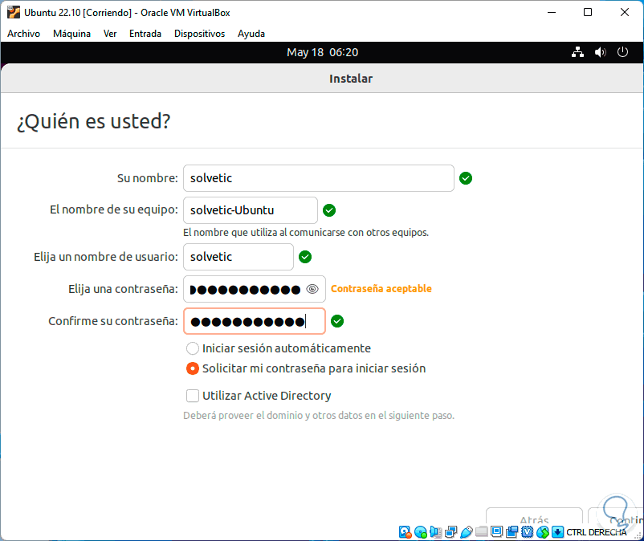Viewport: 644px width, 541px height.
Task: Click the computer name field solvetic-Ubuntu
Action: [x=250, y=210]
